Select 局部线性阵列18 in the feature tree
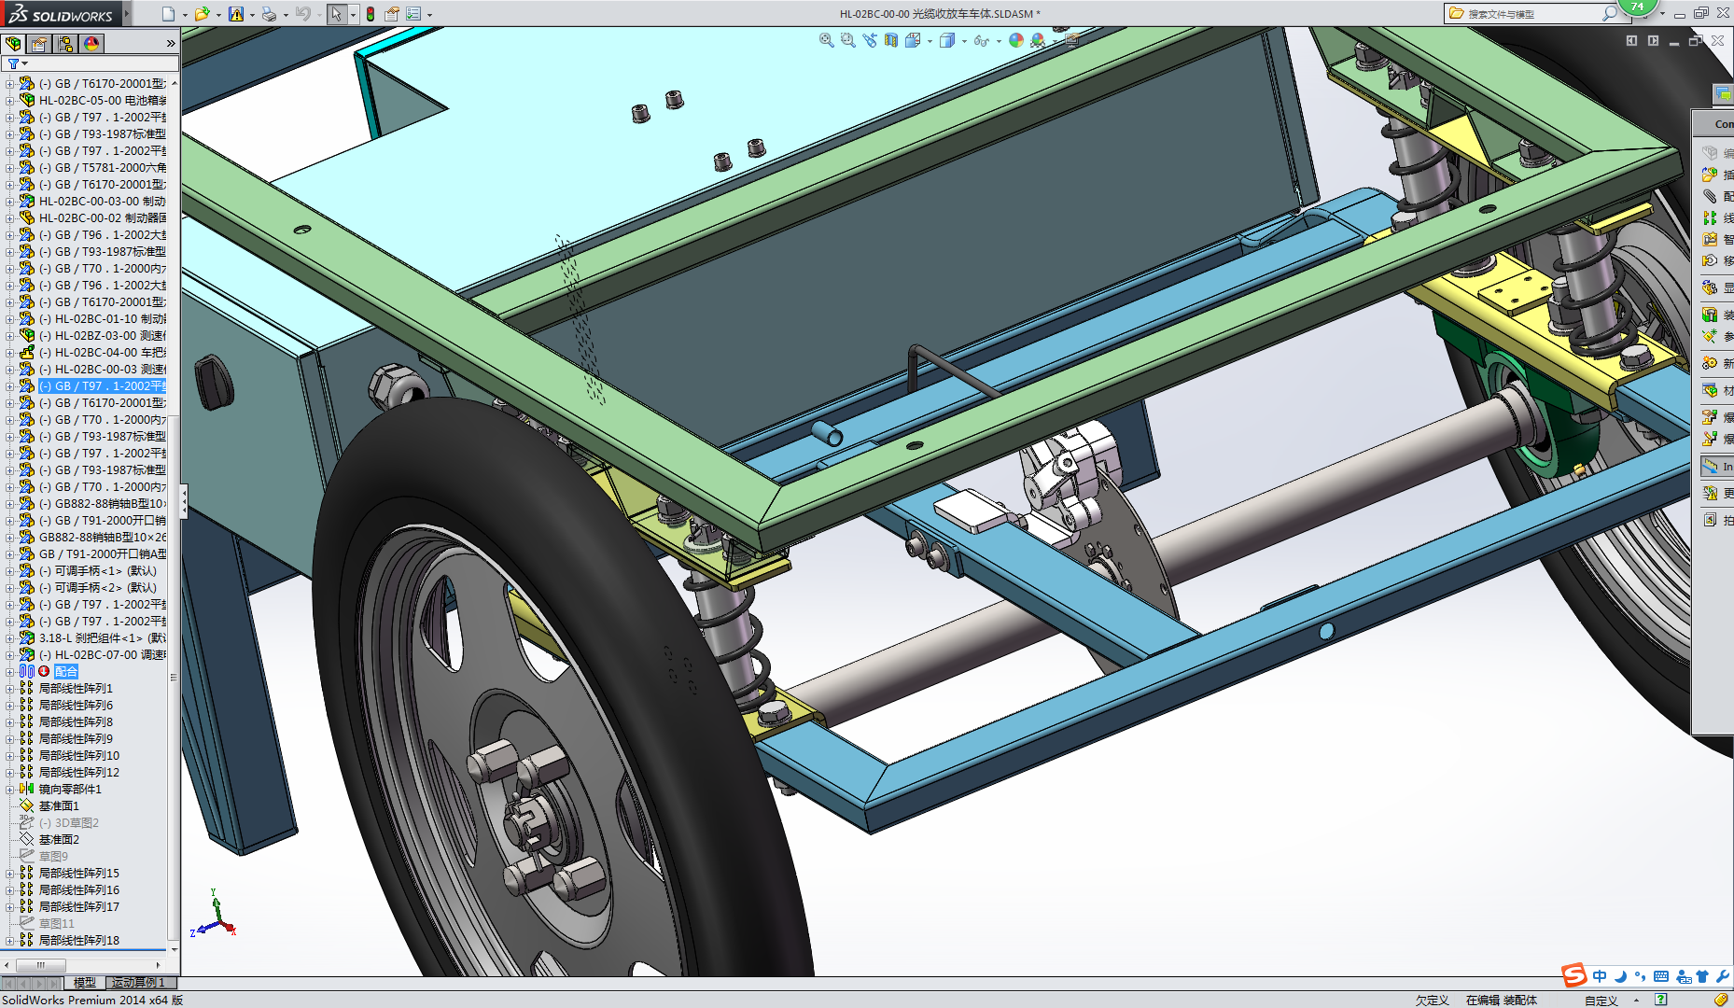The height and width of the screenshot is (1008, 1734). point(79,941)
